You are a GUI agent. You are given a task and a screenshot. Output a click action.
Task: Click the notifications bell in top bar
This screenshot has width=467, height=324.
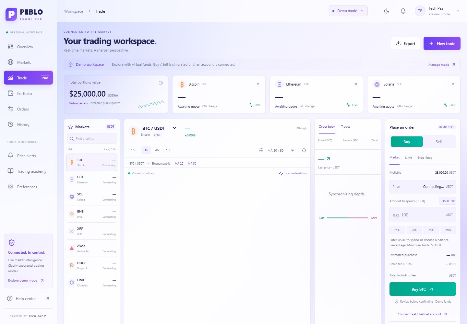pos(403,11)
